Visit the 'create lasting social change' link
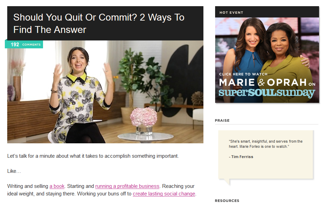The height and width of the screenshot is (204, 328). (164, 194)
